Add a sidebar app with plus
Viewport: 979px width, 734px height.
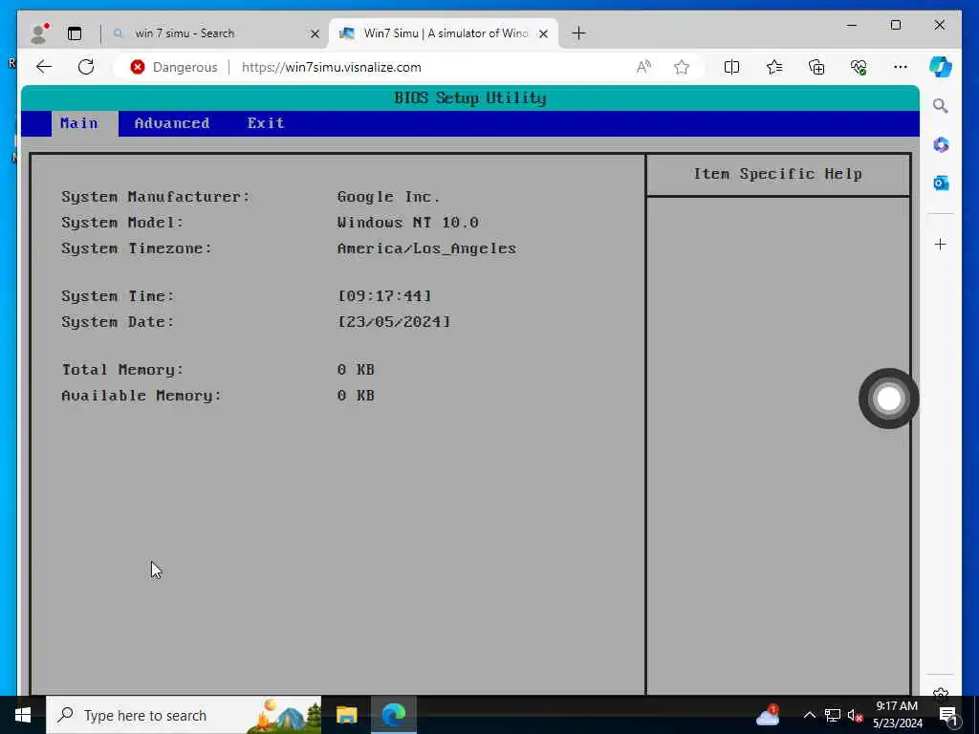[x=941, y=244]
